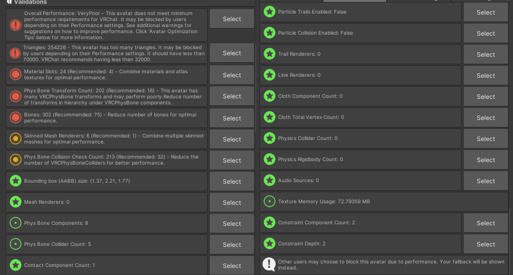Click the red circle icon for Material Slots
Screen dimensions: 513x275
pos(16,74)
